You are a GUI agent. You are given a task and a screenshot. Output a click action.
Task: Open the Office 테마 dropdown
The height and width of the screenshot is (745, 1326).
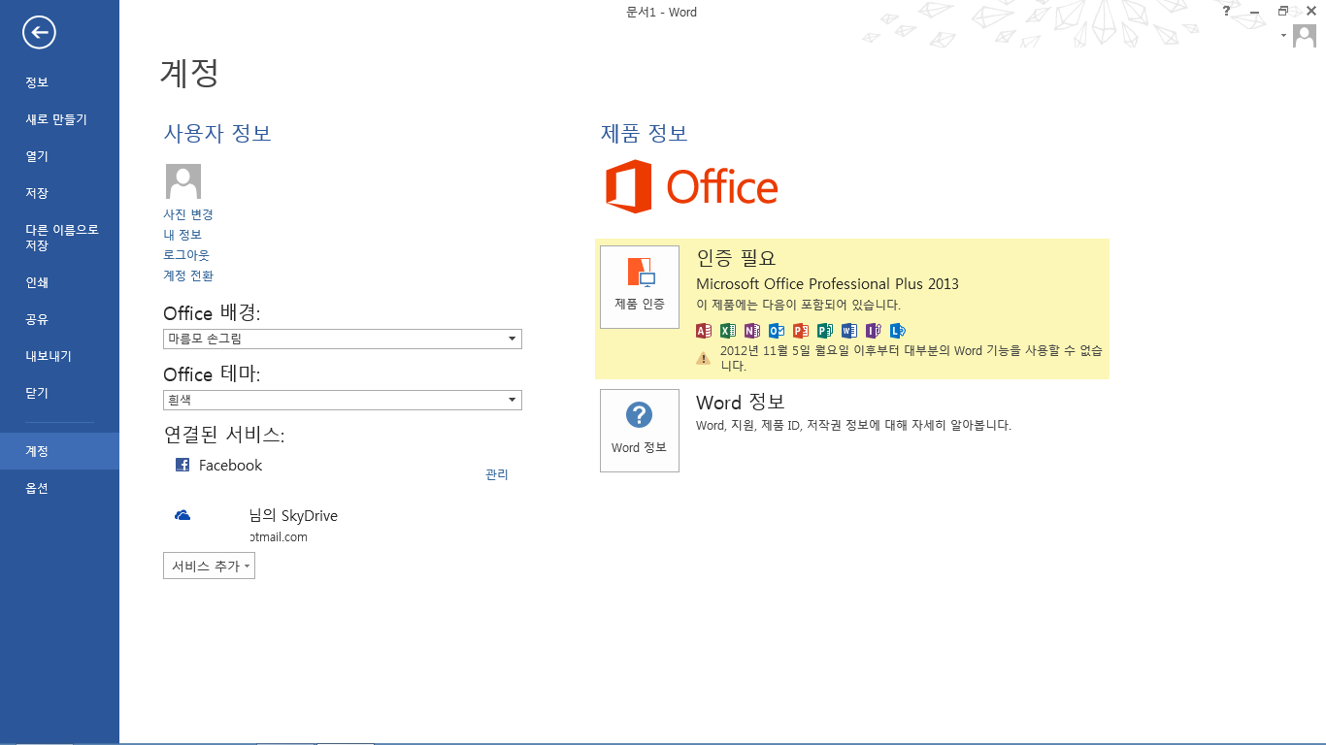343,400
